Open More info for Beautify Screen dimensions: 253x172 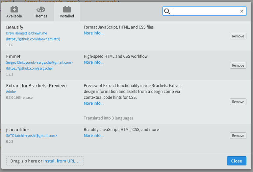click(x=93, y=33)
